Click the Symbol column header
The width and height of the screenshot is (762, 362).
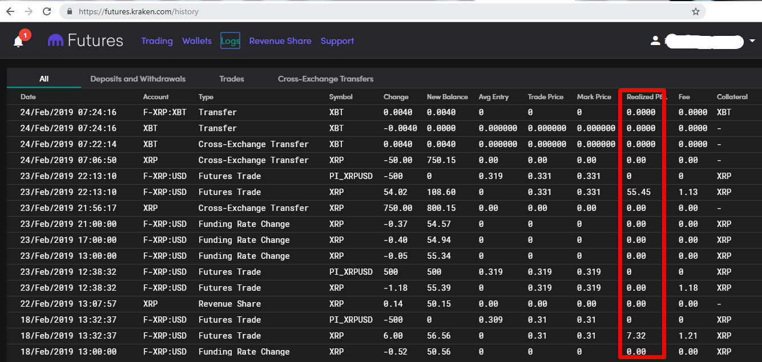[x=341, y=97]
